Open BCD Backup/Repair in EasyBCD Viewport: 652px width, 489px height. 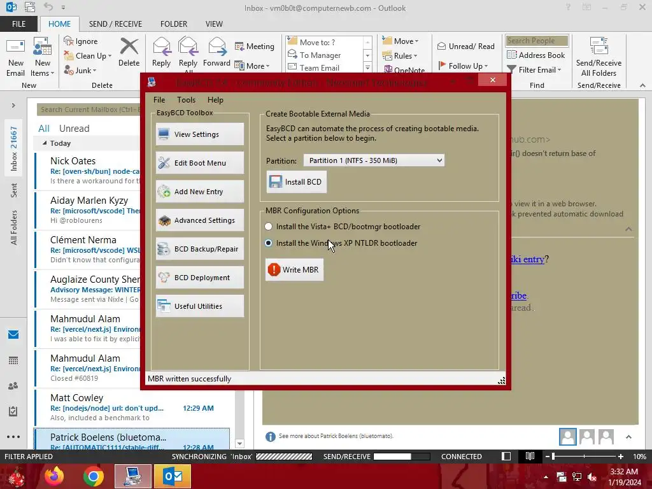[x=199, y=249]
